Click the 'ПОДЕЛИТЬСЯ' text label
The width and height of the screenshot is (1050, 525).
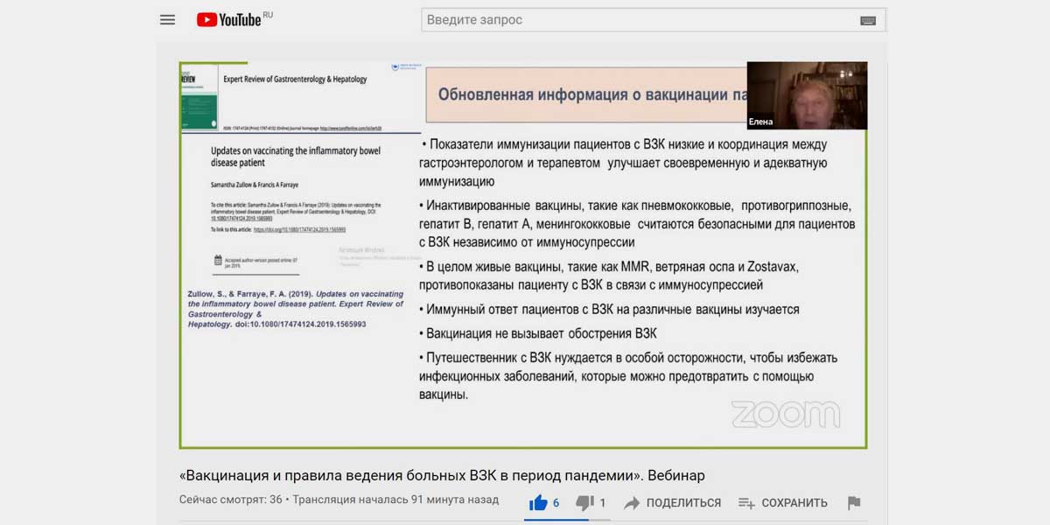click(683, 503)
